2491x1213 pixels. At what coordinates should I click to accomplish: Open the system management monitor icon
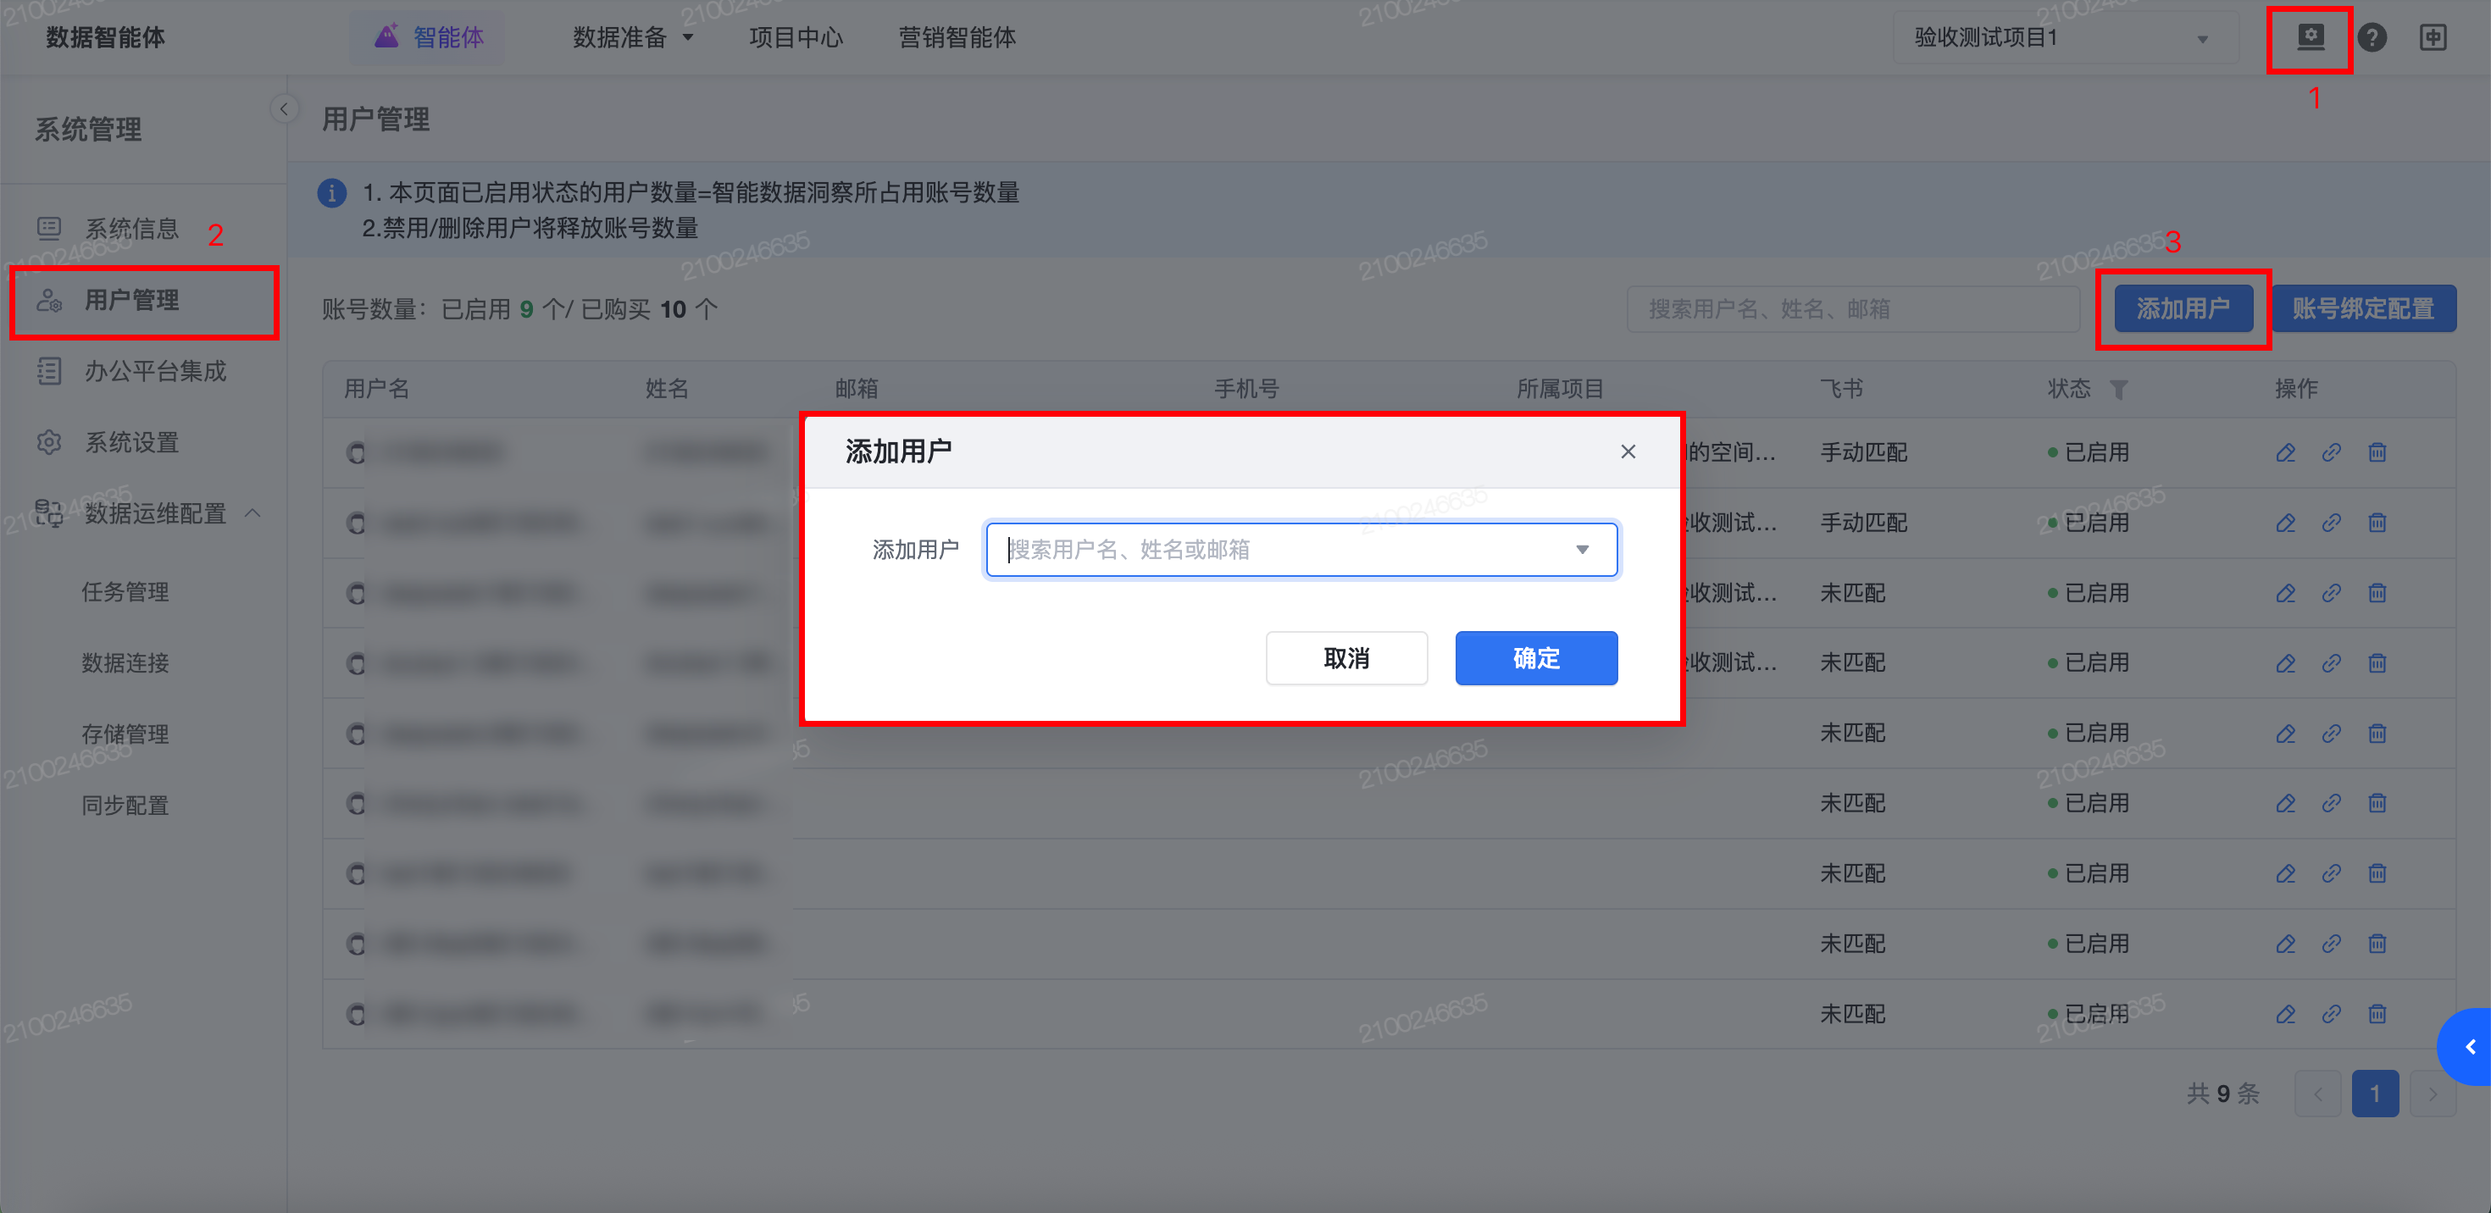(x=2311, y=38)
